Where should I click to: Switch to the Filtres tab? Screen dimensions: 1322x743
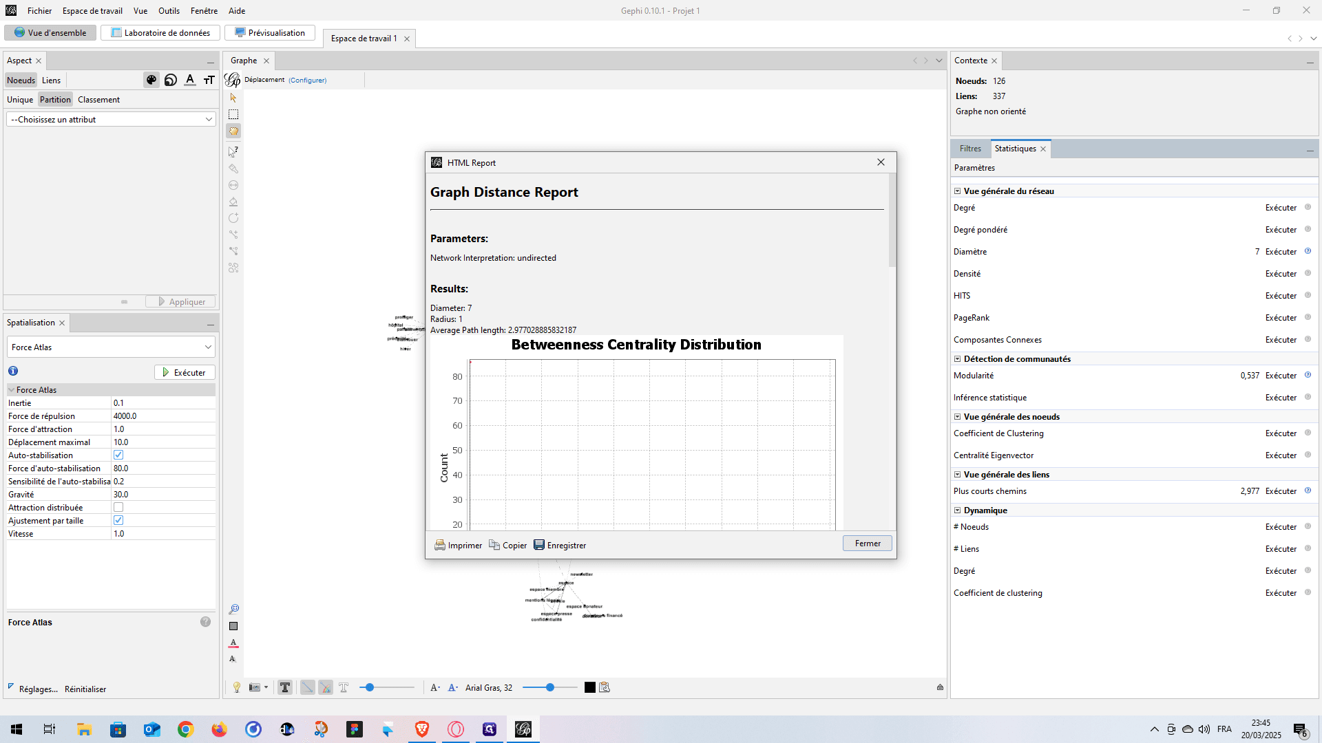[x=970, y=149]
